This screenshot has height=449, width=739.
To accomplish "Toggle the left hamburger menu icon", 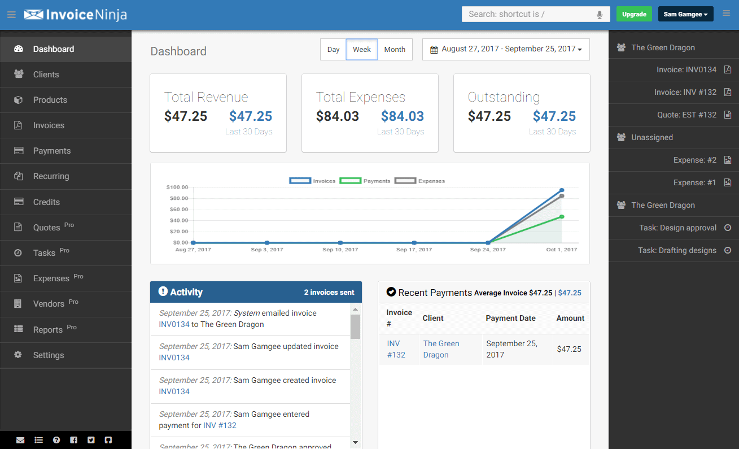I will tap(11, 14).
